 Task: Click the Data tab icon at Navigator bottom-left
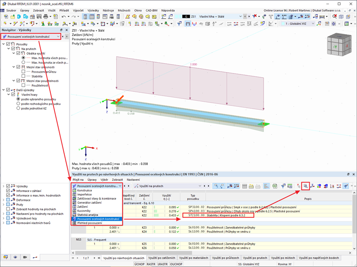[6, 257]
